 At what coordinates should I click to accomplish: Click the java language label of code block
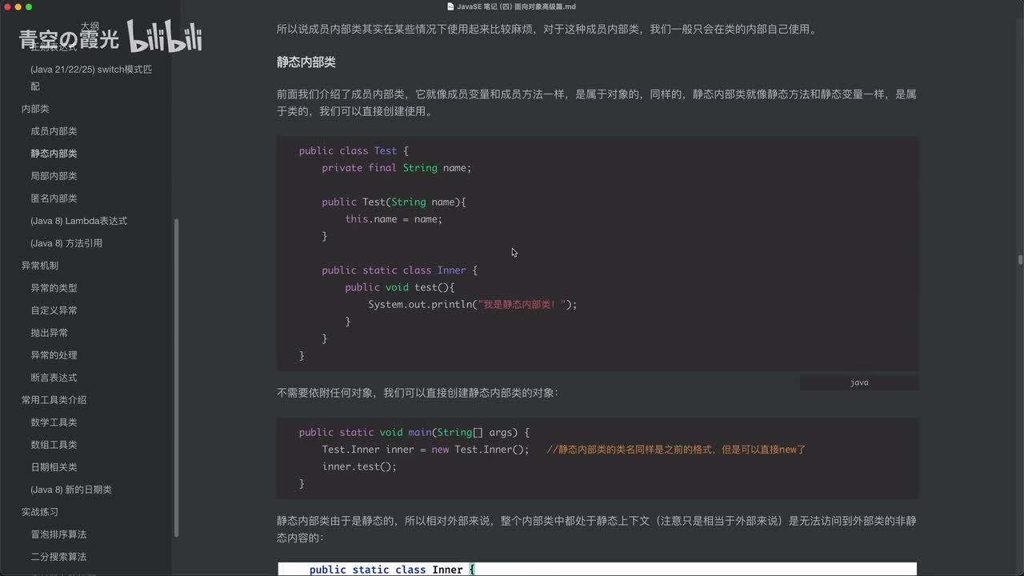[859, 382]
